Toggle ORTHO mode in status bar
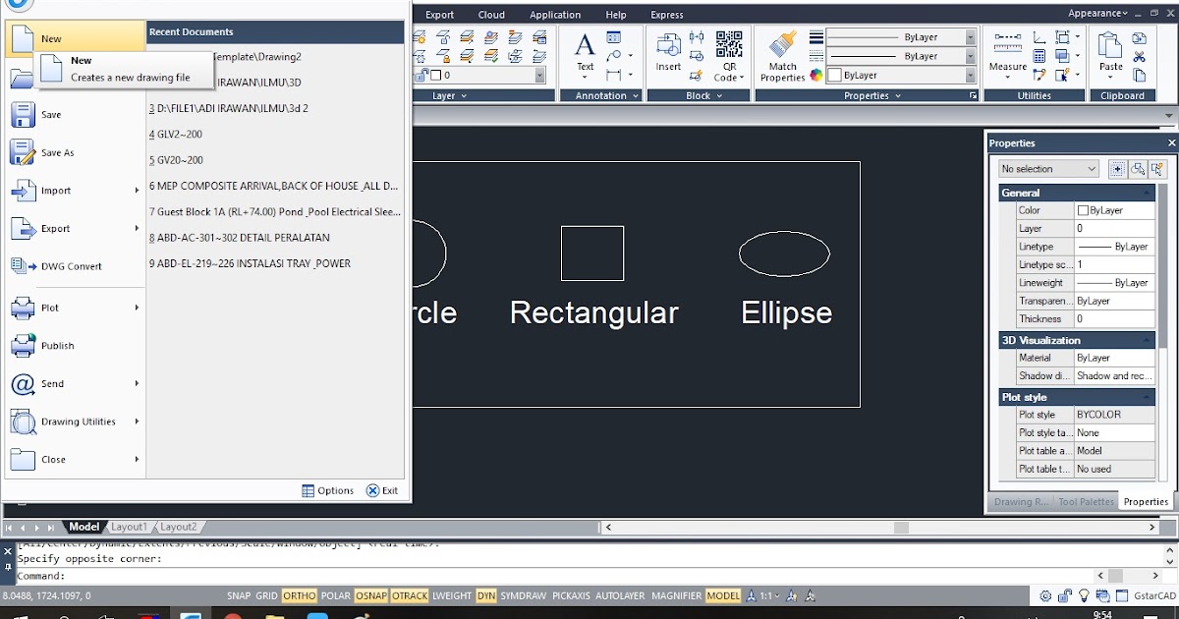Image resolution: width=1179 pixels, height=619 pixels. (x=299, y=595)
